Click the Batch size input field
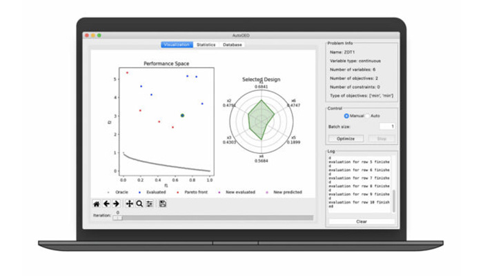483x276 pixels. click(x=387, y=126)
